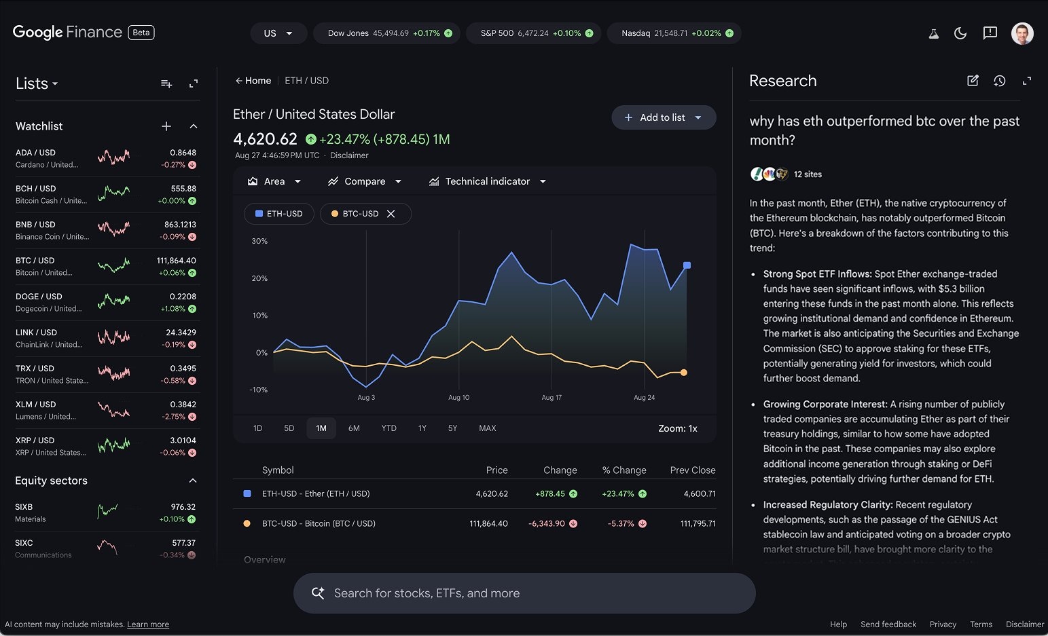Select the YTD time range
The width and height of the screenshot is (1048, 636).
point(389,428)
